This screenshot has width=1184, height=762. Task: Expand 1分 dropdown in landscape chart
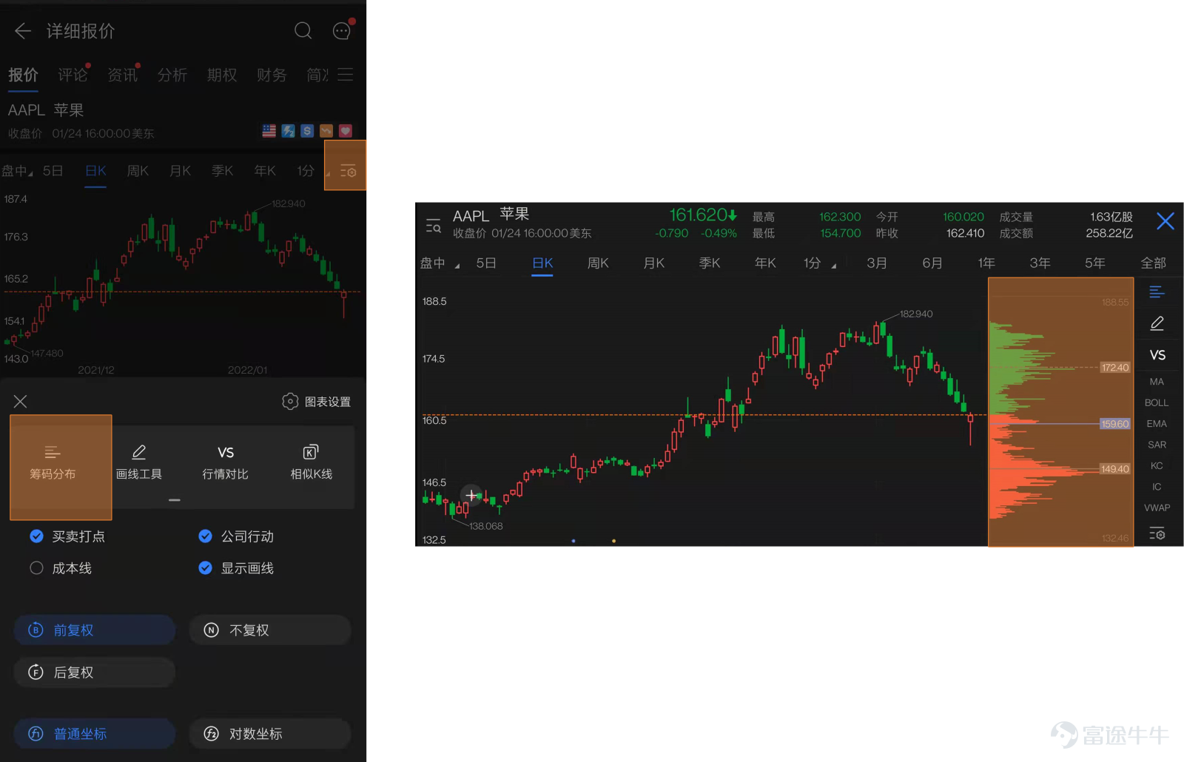(x=819, y=263)
